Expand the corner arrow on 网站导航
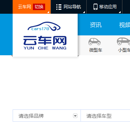The height and width of the screenshot is (130, 130). (84, 12)
